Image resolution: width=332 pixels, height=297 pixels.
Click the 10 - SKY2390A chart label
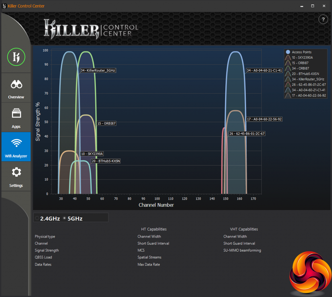pos(92,154)
